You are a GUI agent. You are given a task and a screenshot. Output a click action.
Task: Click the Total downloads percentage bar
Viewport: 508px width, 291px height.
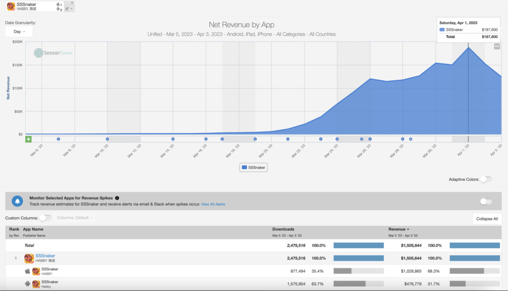tap(359, 246)
